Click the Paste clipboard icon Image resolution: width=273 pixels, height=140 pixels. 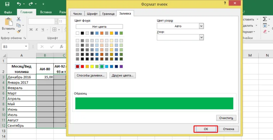tap(9, 22)
